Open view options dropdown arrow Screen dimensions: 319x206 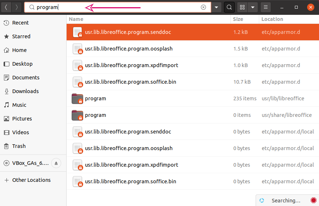click(x=253, y=7)
